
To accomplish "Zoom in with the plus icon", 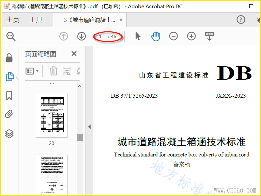I will point(192,36).
